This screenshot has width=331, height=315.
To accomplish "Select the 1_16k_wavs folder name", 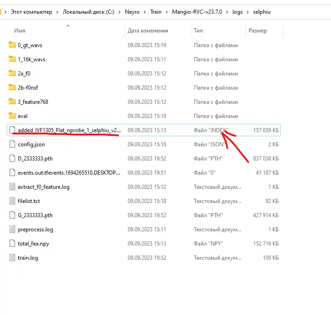I will [32, 59].
